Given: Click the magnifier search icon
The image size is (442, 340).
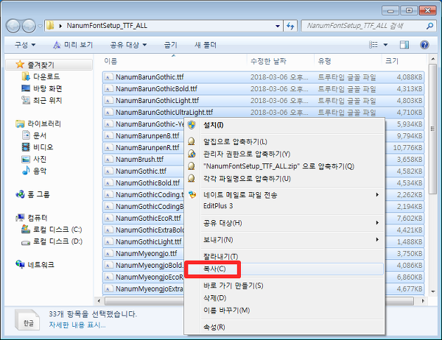Looking at the screenshot, I should [x=429, y=26].
